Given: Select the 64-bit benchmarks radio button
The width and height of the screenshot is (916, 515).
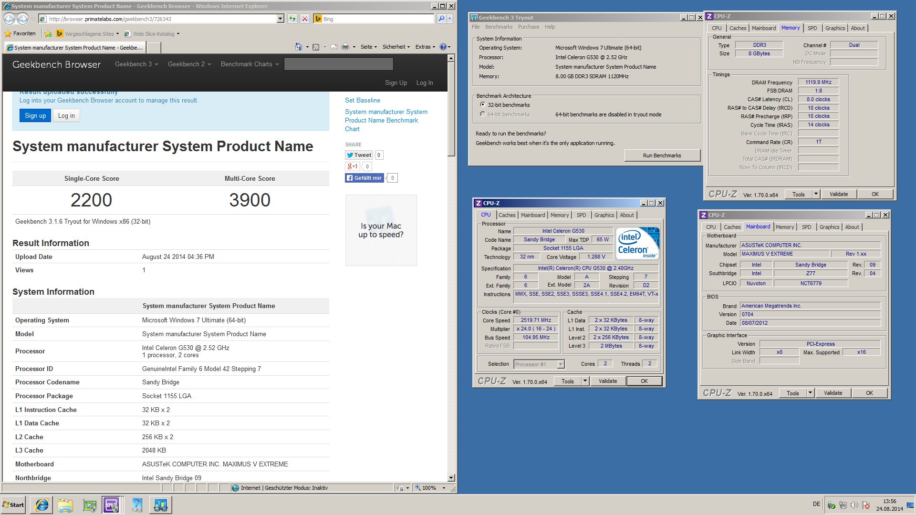Looking at the screenshot, I should (x=482, y=114).
